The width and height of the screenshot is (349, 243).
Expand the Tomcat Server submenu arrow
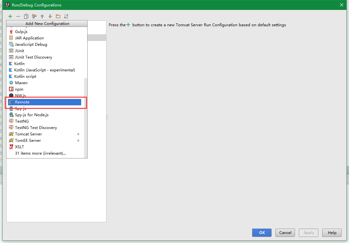point(79,134)
